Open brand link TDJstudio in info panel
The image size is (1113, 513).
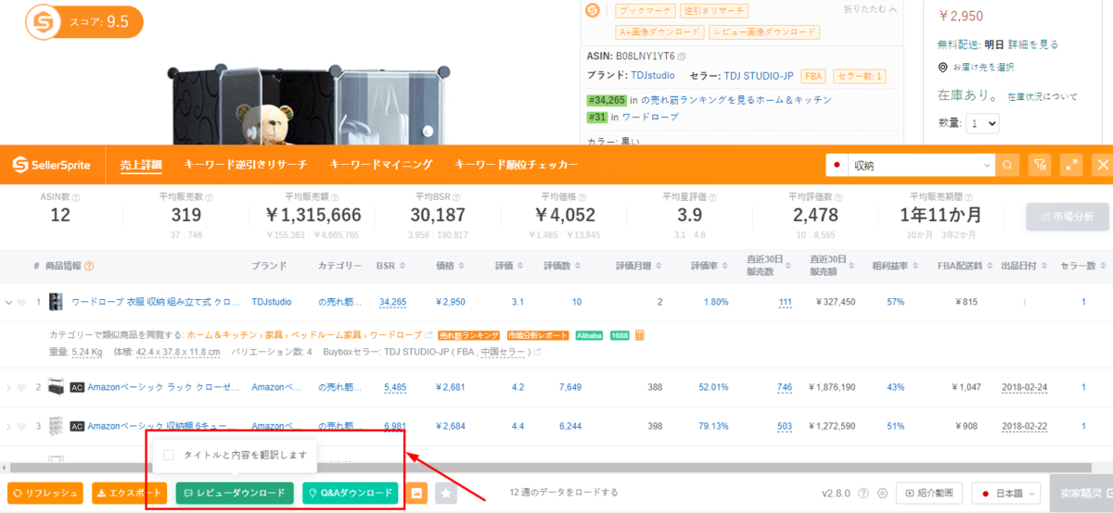pyautogui.click(x=653, y=76)
